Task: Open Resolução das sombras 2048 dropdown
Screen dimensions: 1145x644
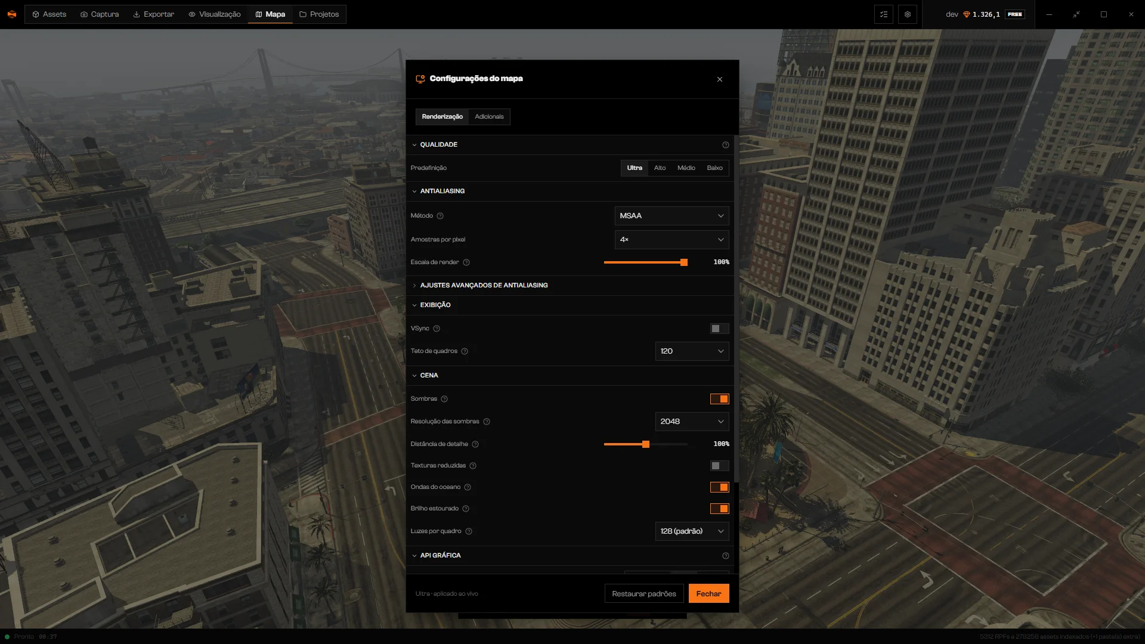Action: click(x=692, y=422)
